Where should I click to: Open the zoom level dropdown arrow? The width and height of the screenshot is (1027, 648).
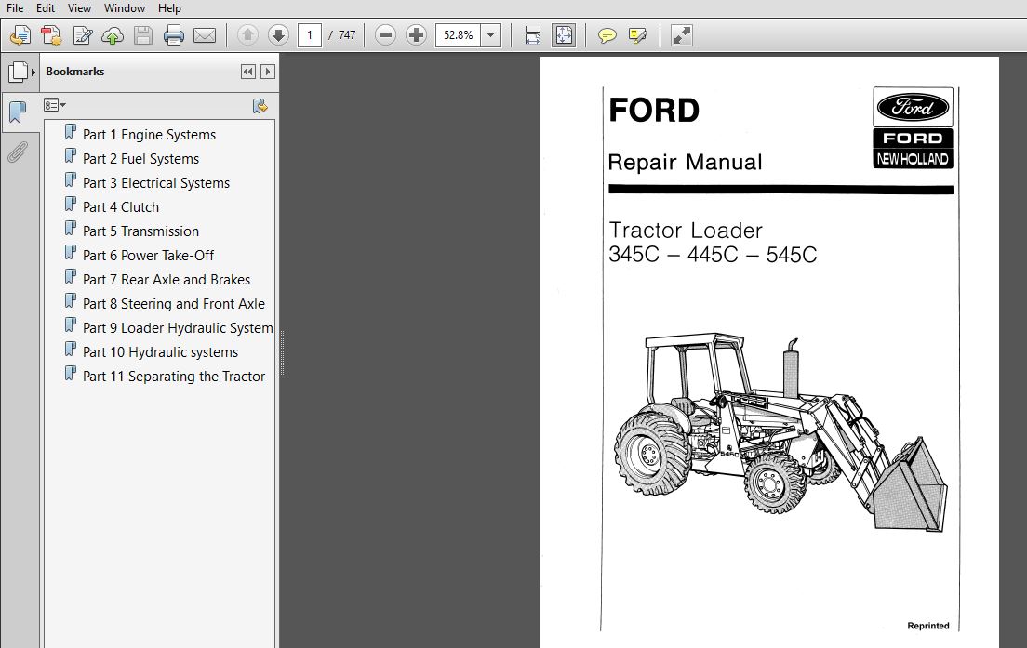click(x=490, y=35)
